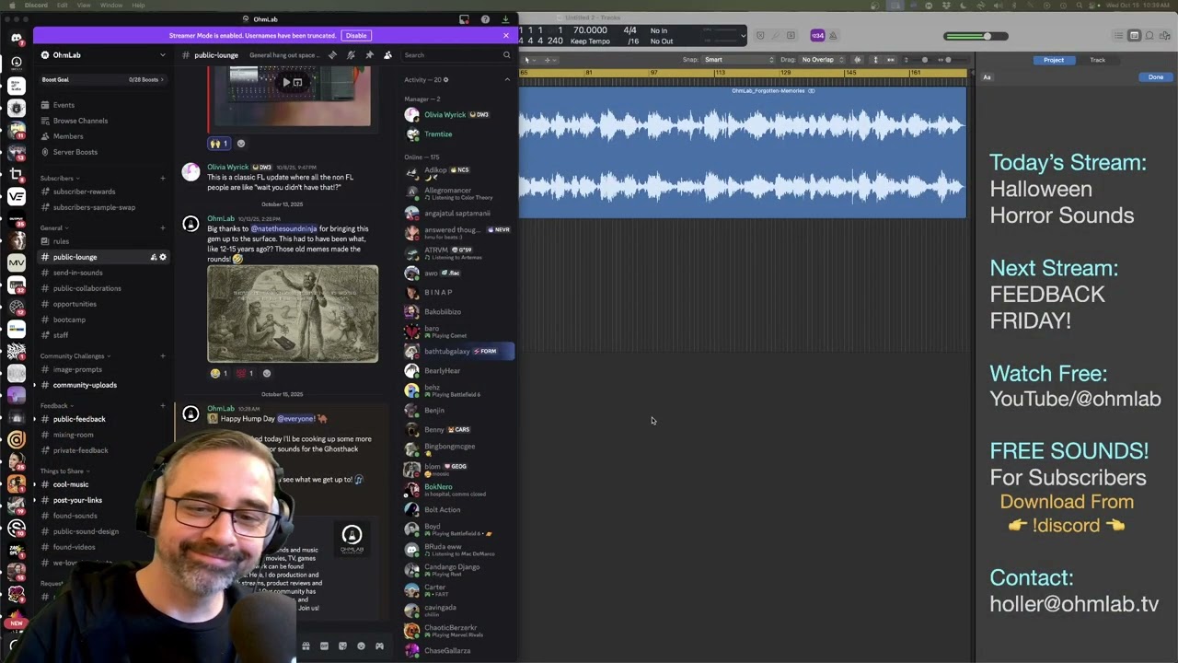1178x663 pixels.
Task: Click Done in the Logic notes panel
Action: (x=1156, y=77)
